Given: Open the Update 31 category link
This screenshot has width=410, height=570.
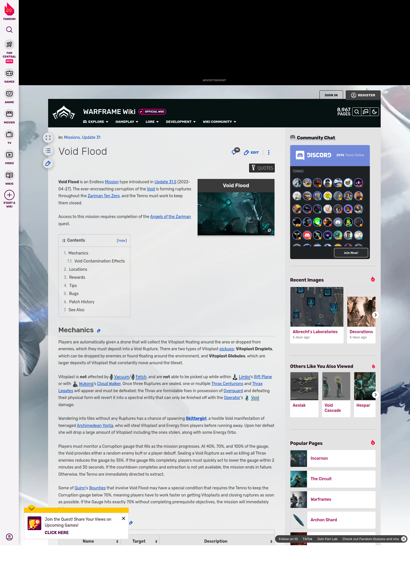Looking at the screenshot, I should (x=91, y=137).
